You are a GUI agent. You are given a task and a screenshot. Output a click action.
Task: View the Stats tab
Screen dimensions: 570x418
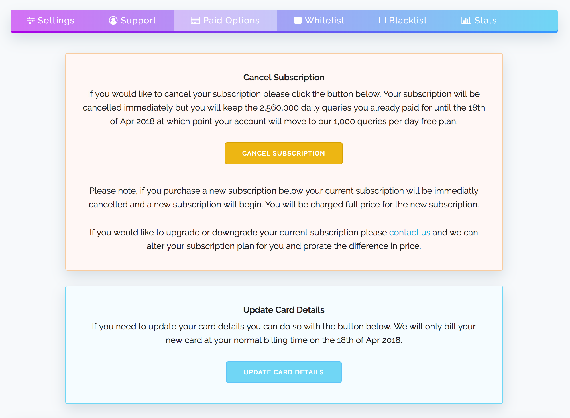(x=485, y=21)
